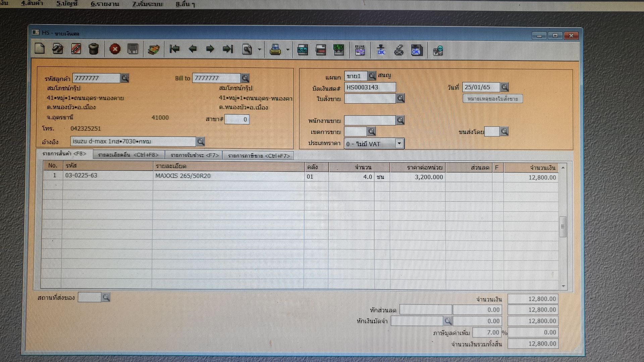Click the branch (สาขา#) field

pos(237,119)
